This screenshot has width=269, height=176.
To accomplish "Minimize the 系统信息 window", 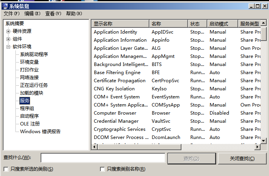I will (x=252, y=6).
